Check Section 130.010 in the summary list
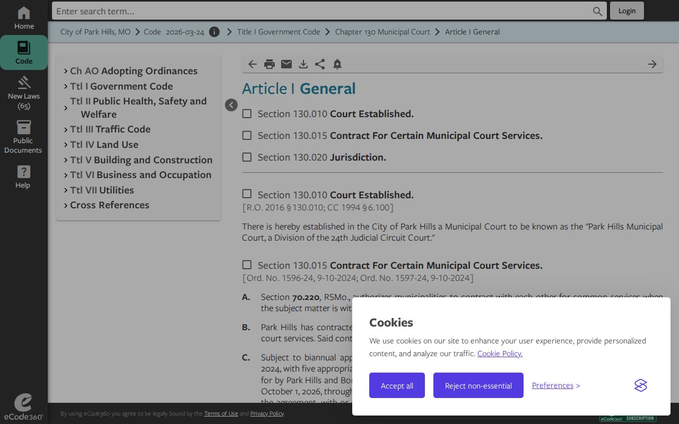This screenshot has height=424, width=679. tap(247, 113)
